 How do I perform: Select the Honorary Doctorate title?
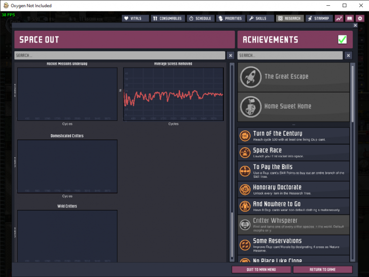[x=277, y=187]
